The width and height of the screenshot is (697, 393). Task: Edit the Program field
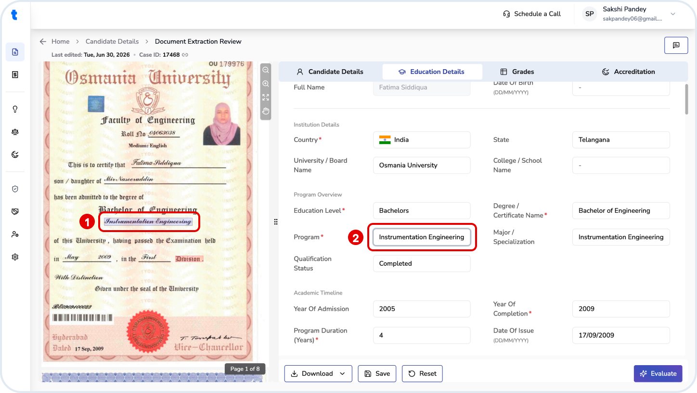(422, 237)
